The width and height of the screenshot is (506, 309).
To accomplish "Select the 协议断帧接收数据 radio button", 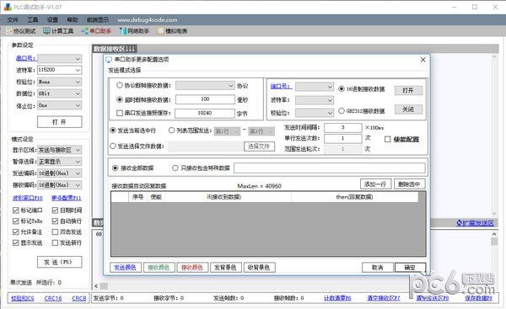I will click(120, 85).
